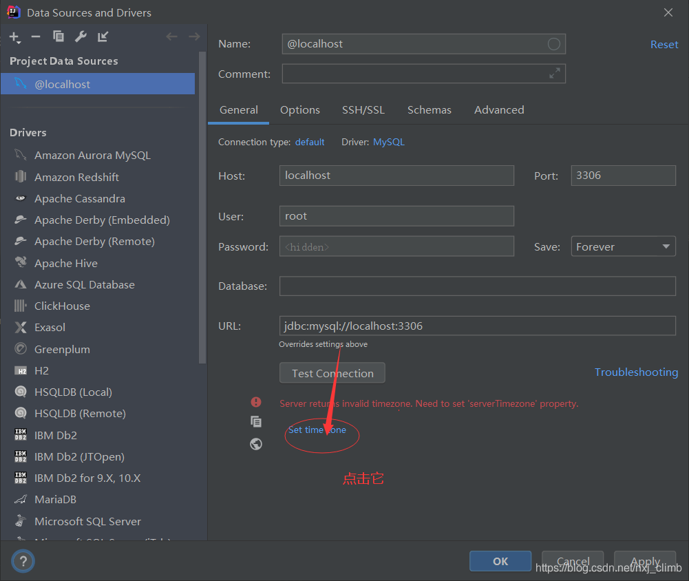The width and height of the screenshot is (689, 581).
Task: Click the globe web search icon
Action: [x=256, y=444]
